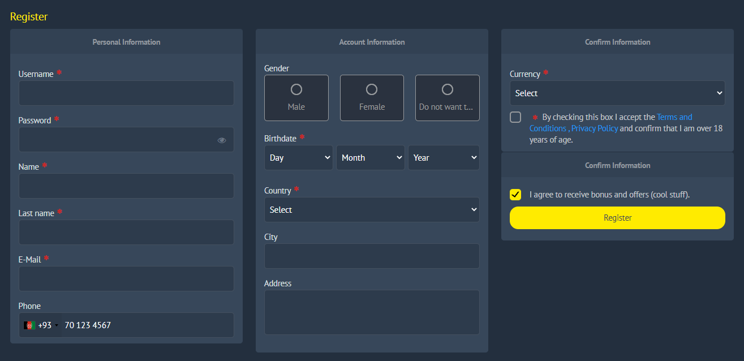Select the Female gender option
The height and width of the screenshot is (361, 744).
tap(372, 97)
